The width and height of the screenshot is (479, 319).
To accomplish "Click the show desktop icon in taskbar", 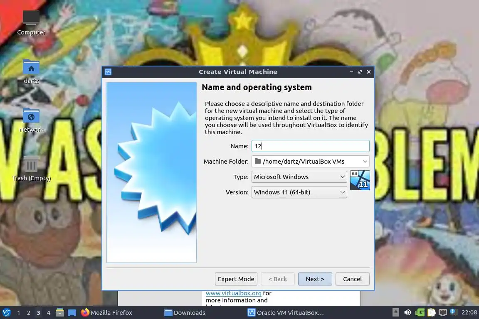I will (x=72, y=313).
